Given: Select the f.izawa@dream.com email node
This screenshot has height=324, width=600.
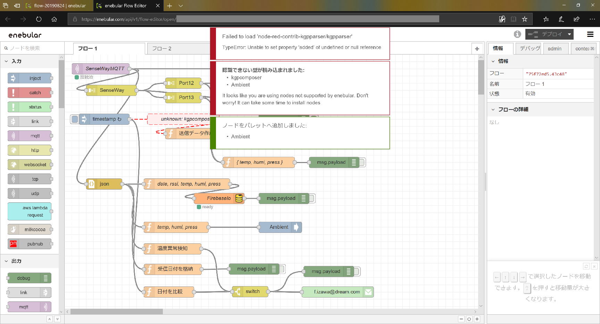Looking at the screenshot, I should (337, 292).
